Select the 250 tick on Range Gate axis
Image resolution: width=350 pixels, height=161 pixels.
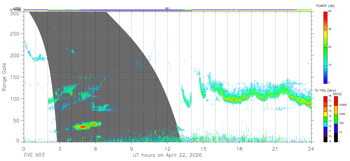[15, 34]
